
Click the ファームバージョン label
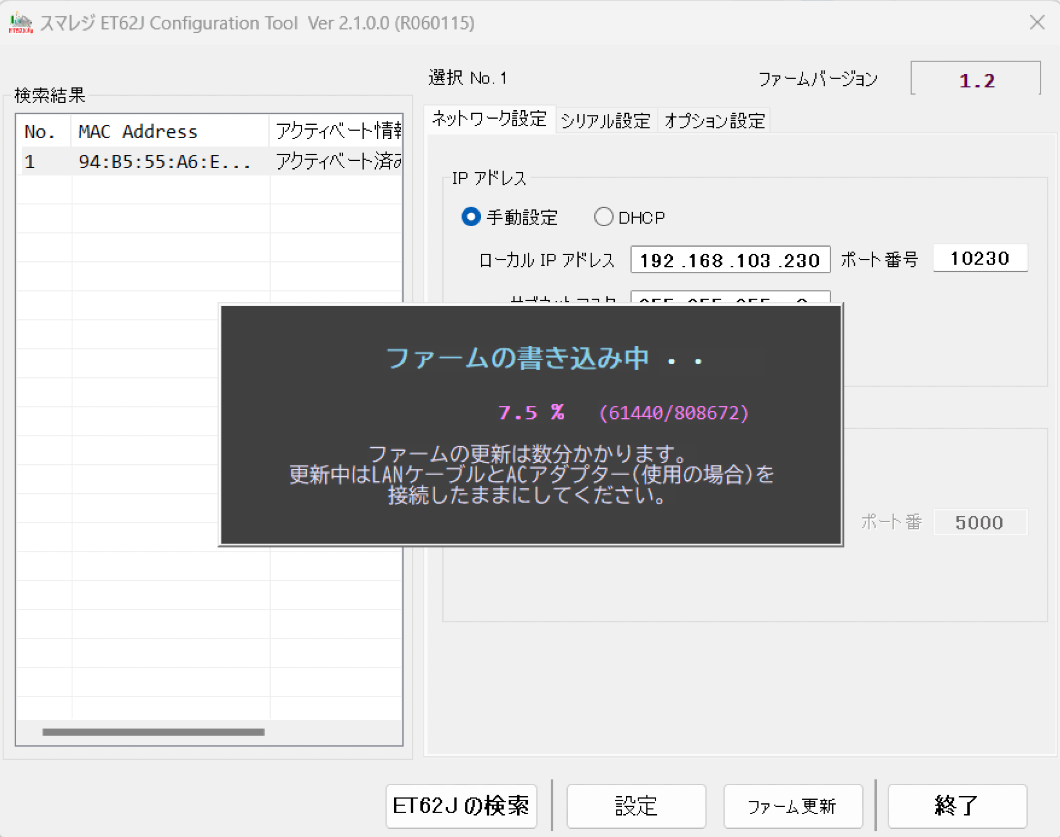(x=818, y=79)
